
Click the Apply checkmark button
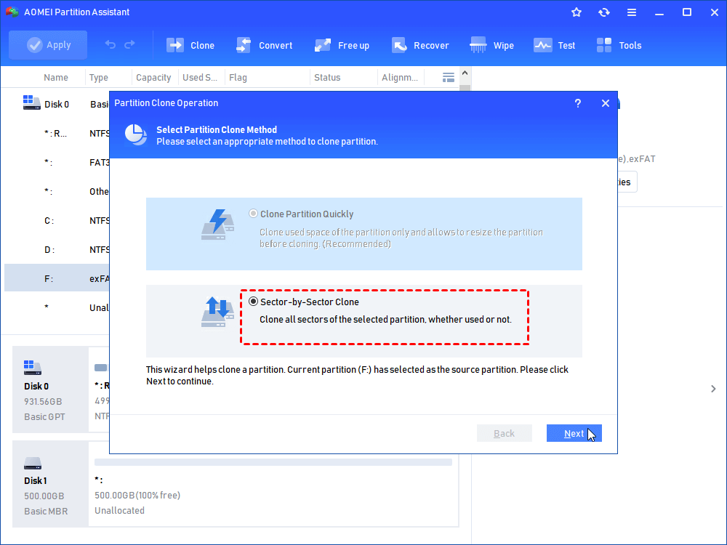[48, 45]
